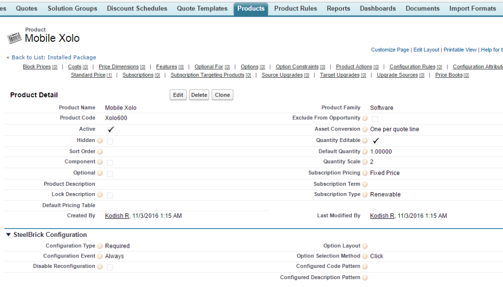Open the Quotes tab

pyautogui.click(x=27, y=8)
